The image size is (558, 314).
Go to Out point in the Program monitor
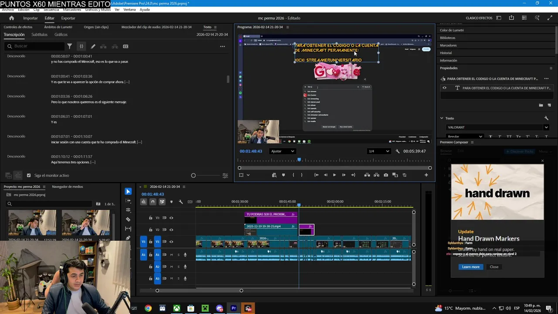coord(353,175)
